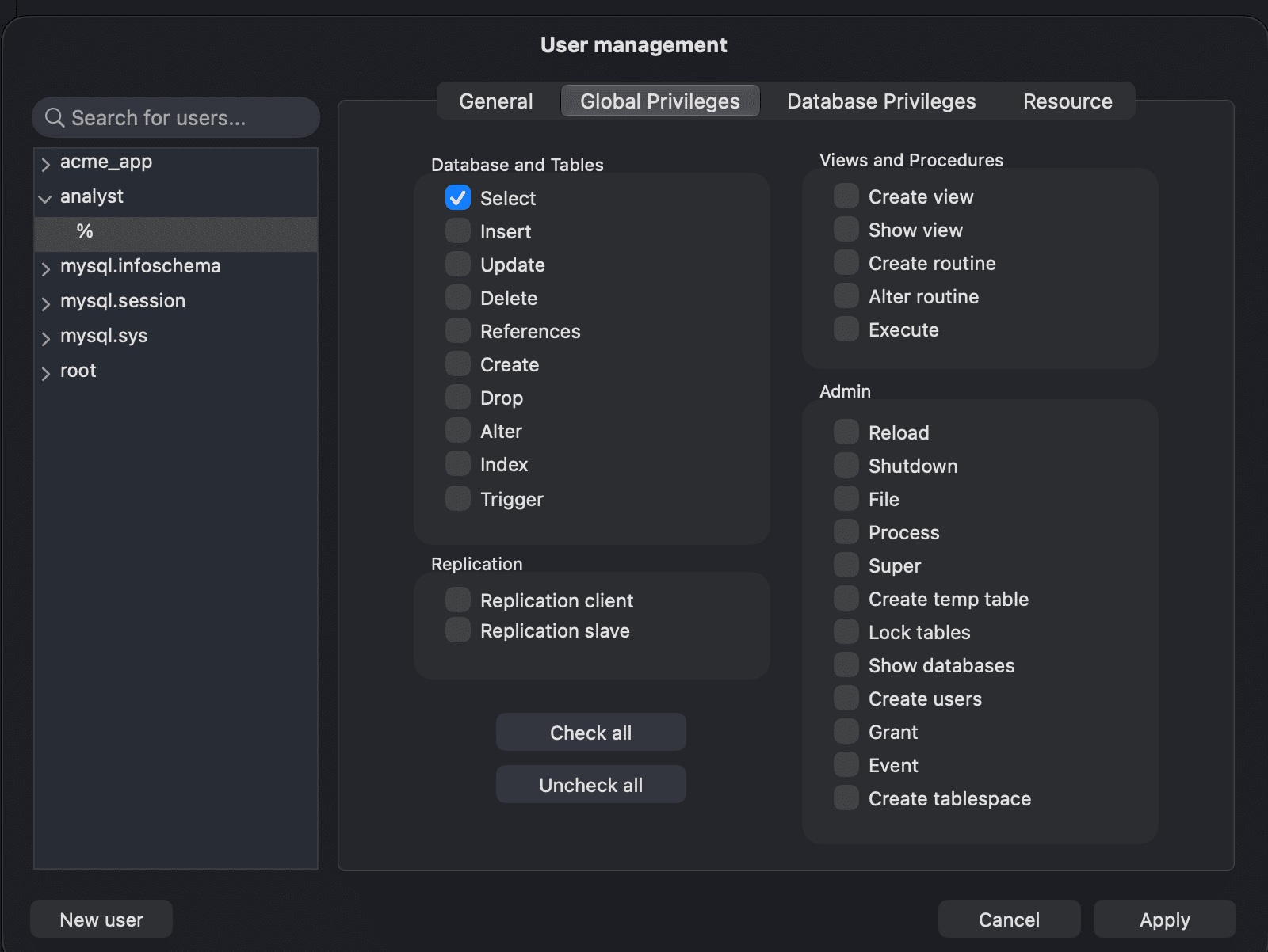Open the Database Privileges tab
This screenshot has width=1268, height=952.
[881, 101]
